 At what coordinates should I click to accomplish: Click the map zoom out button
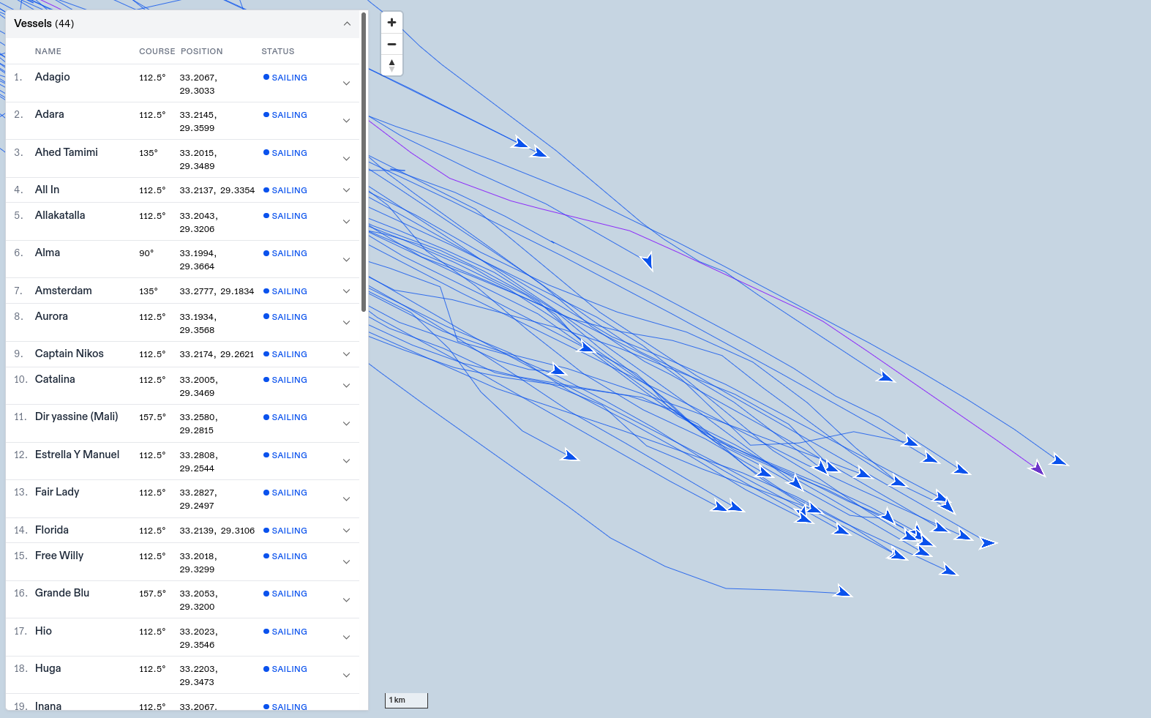click(391, 44)
